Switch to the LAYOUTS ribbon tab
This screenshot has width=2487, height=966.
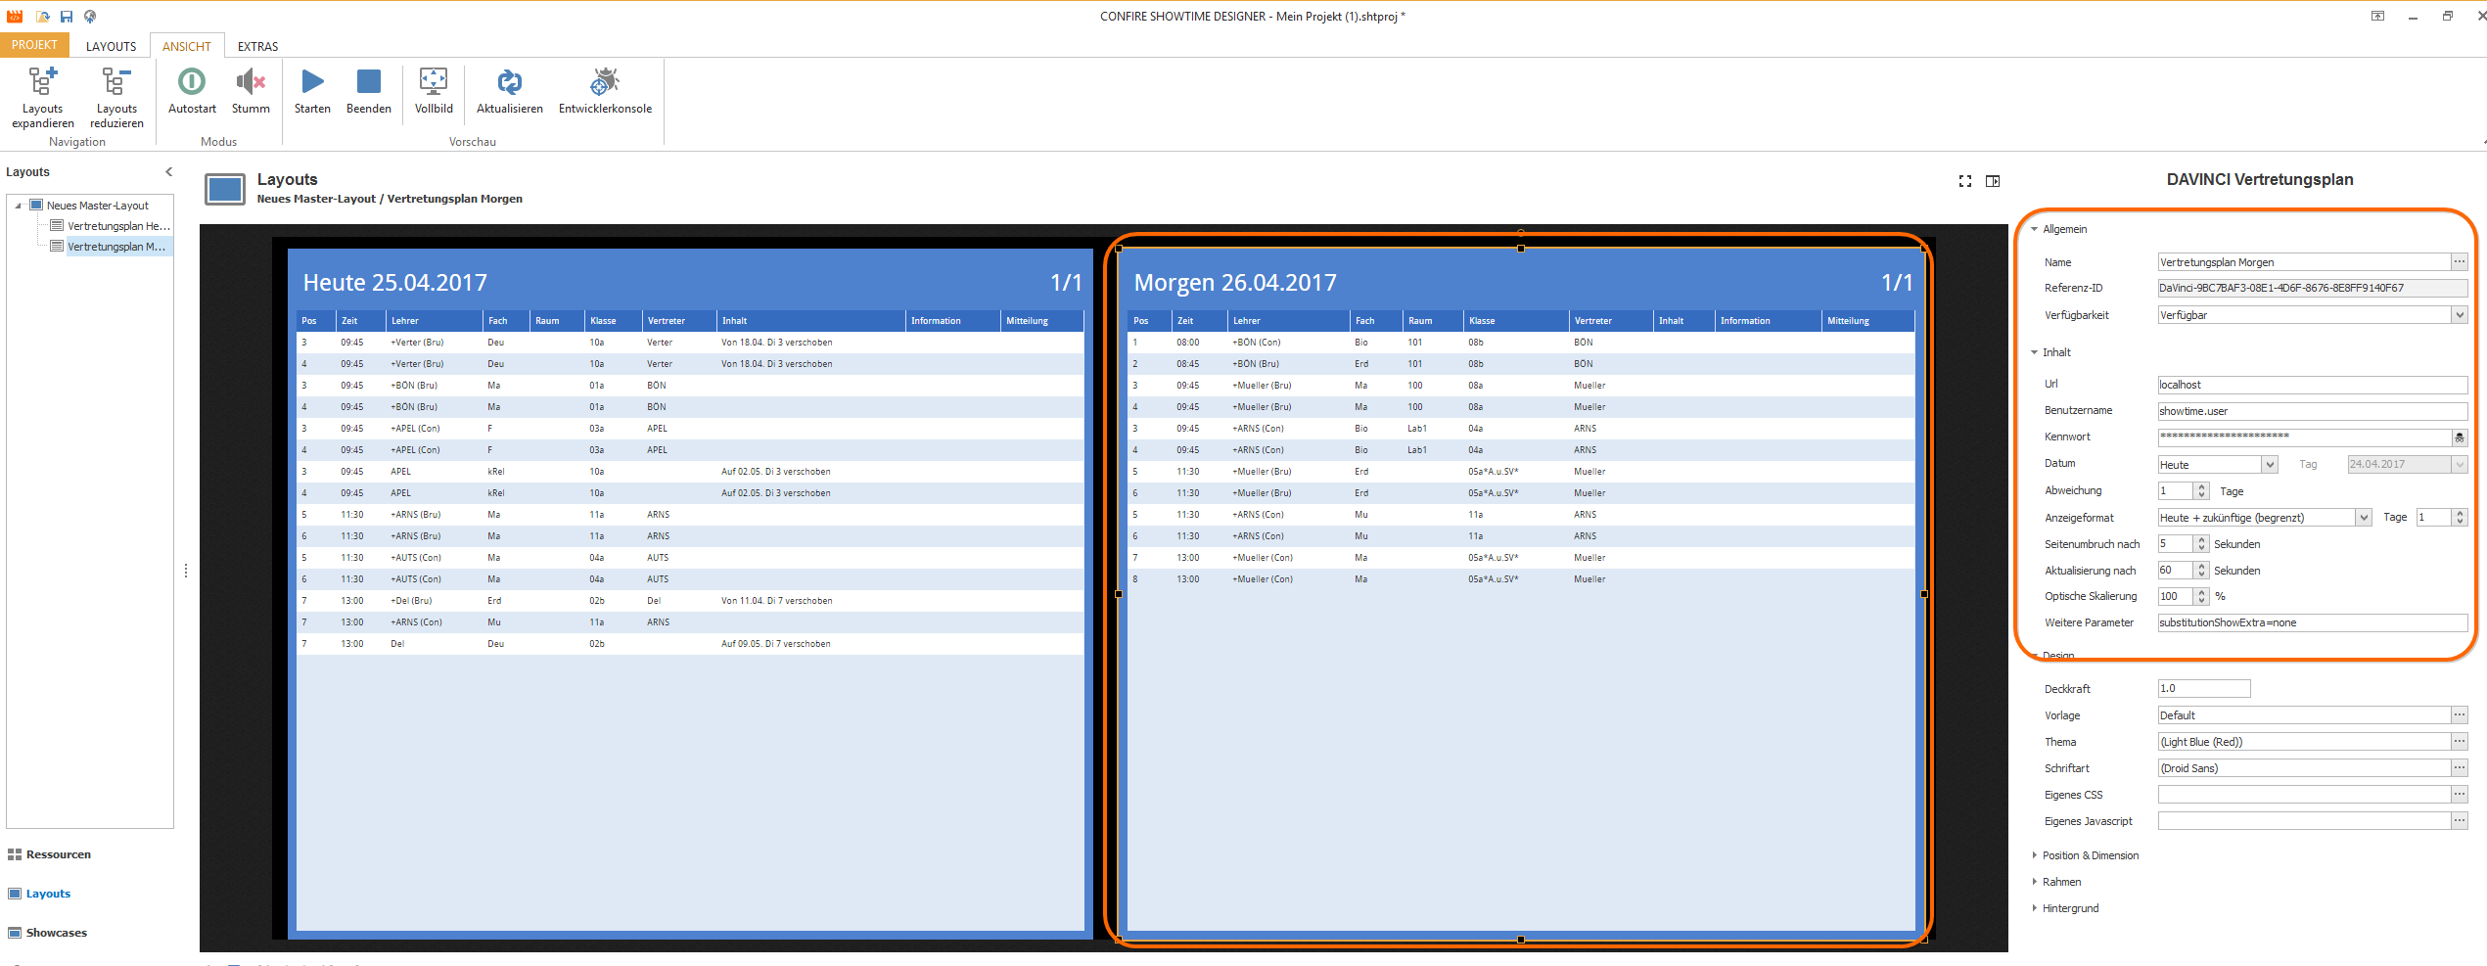pos(111,46)
